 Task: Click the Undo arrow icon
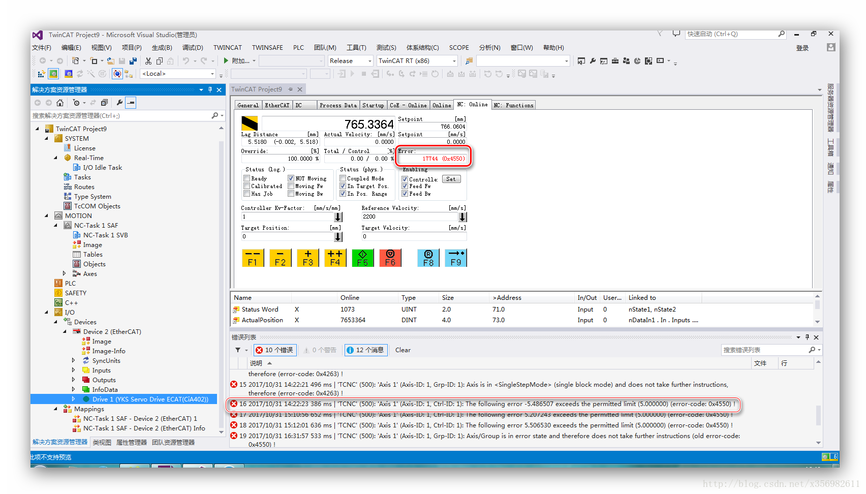pyautogui.click(x=186, y=60)
